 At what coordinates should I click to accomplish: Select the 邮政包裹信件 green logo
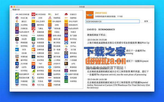pyautogui.click(x=17, y=74)
